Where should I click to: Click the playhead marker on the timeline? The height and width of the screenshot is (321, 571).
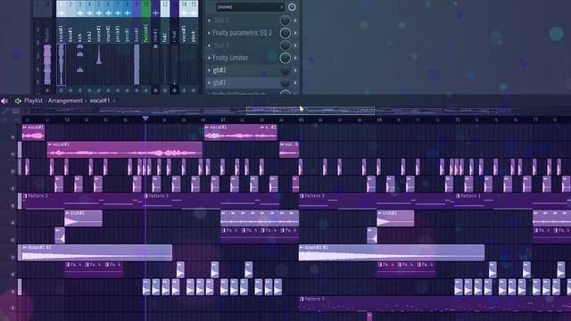[x=145, y=119]
